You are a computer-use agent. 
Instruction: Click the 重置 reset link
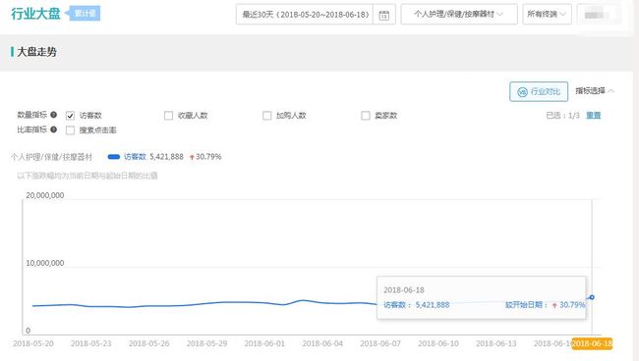[x=594, y=116]
